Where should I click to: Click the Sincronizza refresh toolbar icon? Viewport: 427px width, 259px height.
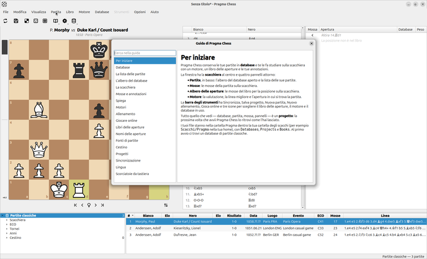point(5,21)
